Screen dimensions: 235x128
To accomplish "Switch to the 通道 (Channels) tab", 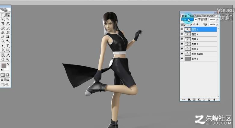I will tap(192, 16).
